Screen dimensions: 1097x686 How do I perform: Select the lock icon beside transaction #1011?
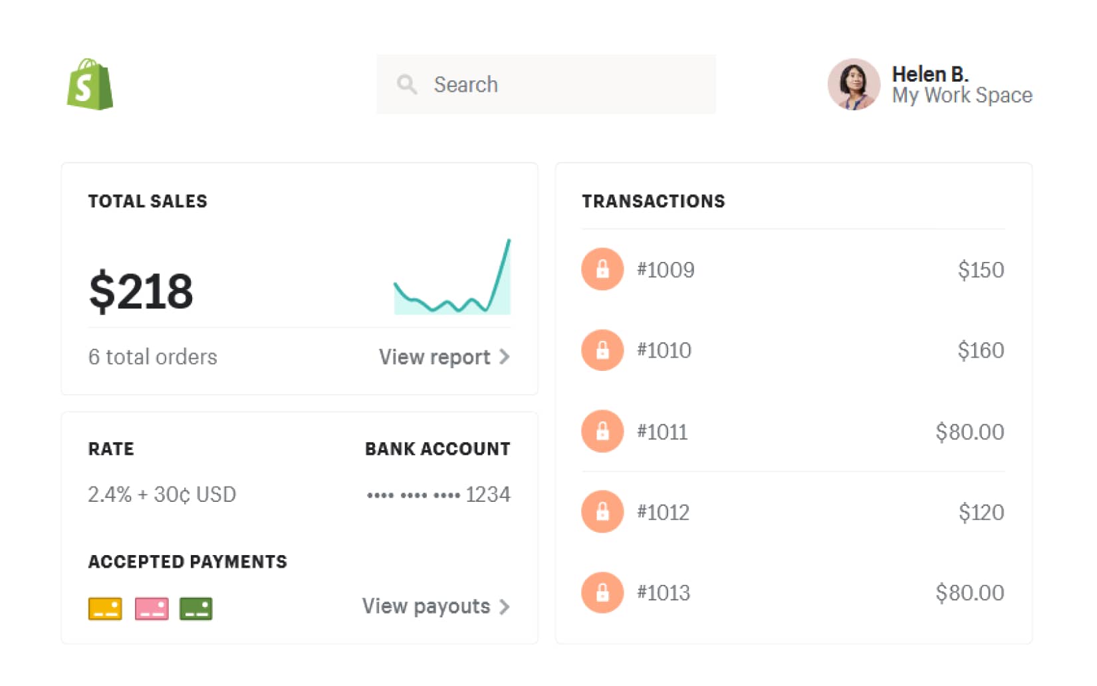tap(602, 431)
